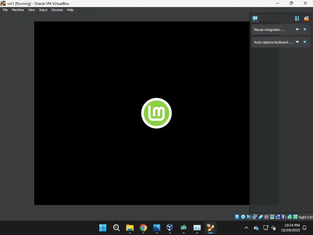
Task: Launch Google Chrome from the taskbar
Action: pyautogui.click(x=143, y=228)
